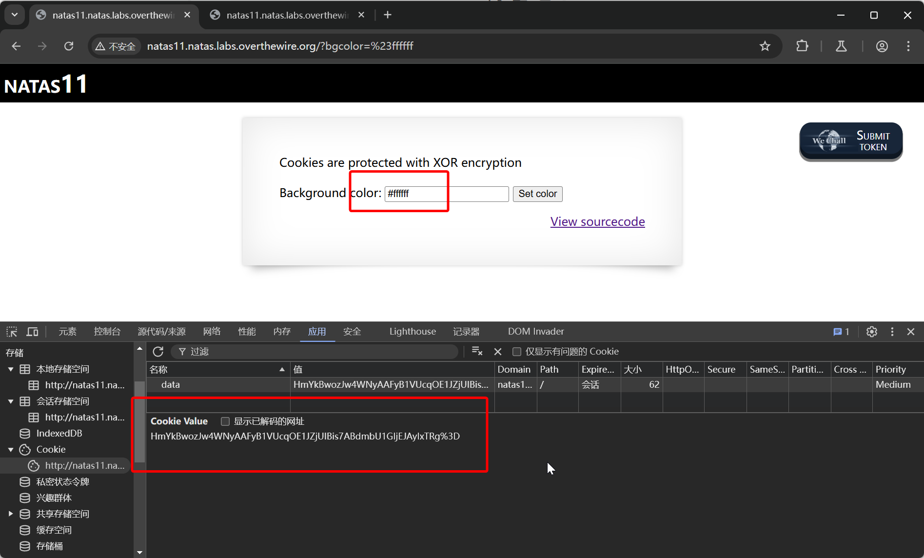Toggle the DevTools device toolbar icon
This screenshot has width=924, height=558.
(x=32, y=332)
